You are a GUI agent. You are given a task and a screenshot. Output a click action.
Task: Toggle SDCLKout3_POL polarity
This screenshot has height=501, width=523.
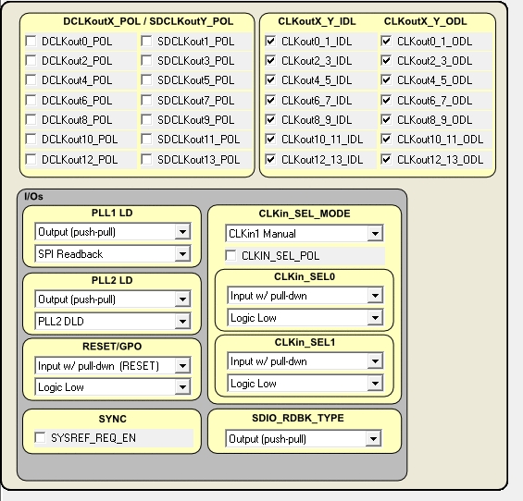pyautogui.click(x=147, y=61)
